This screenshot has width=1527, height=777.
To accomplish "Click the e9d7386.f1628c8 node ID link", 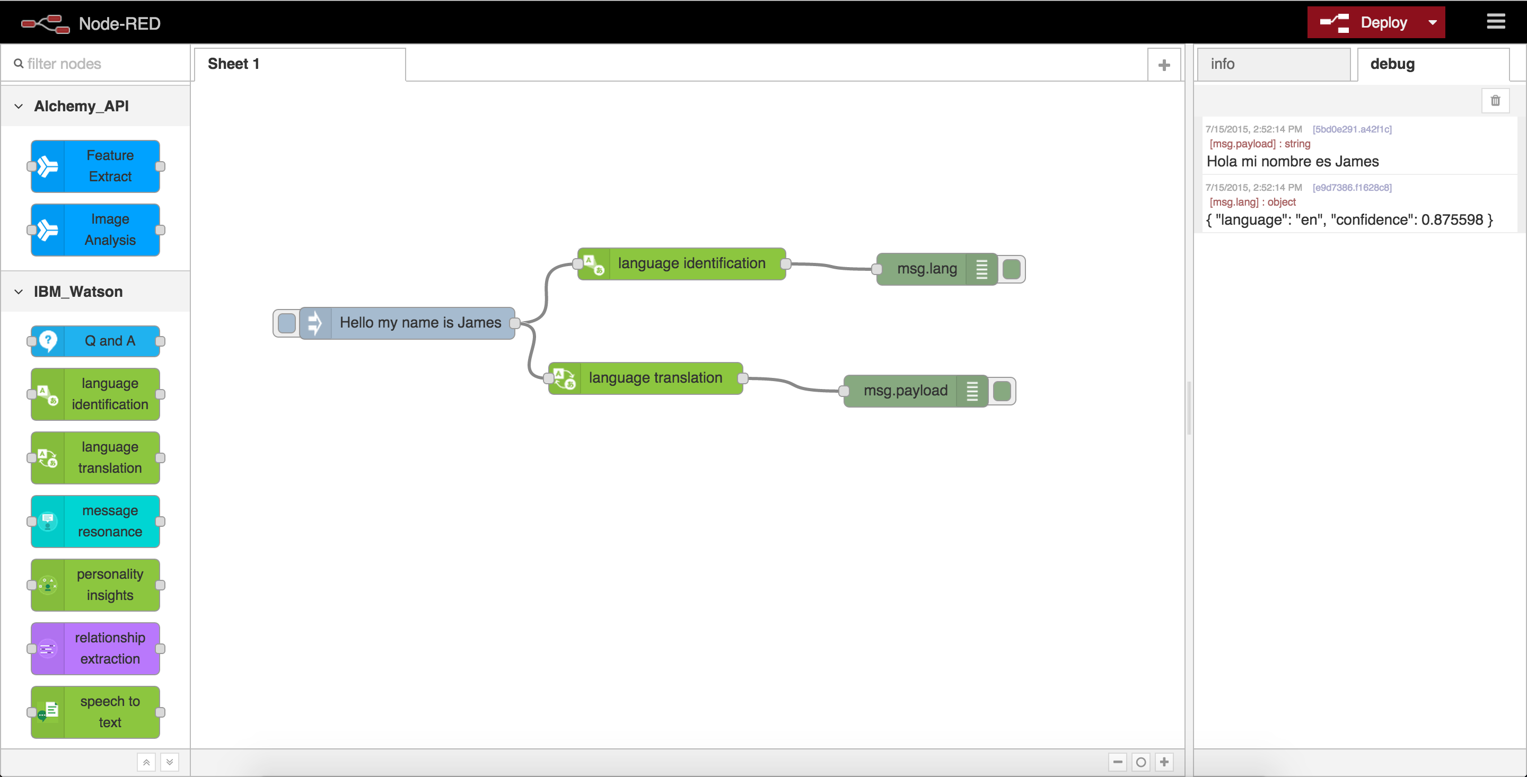I will coord(1352,188).
